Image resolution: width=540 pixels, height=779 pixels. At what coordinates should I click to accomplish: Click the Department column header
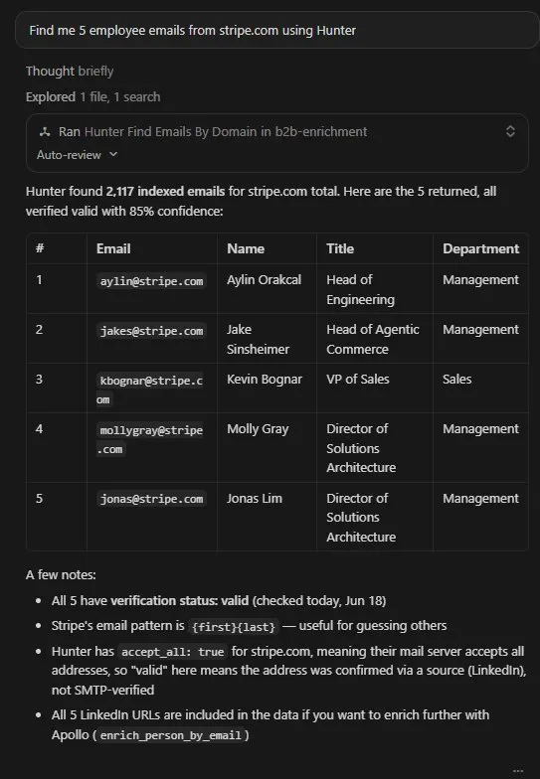[x=481, y=248]
